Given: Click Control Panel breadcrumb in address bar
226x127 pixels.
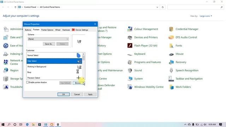Looking at the screenshot, I should coord(30,7).
